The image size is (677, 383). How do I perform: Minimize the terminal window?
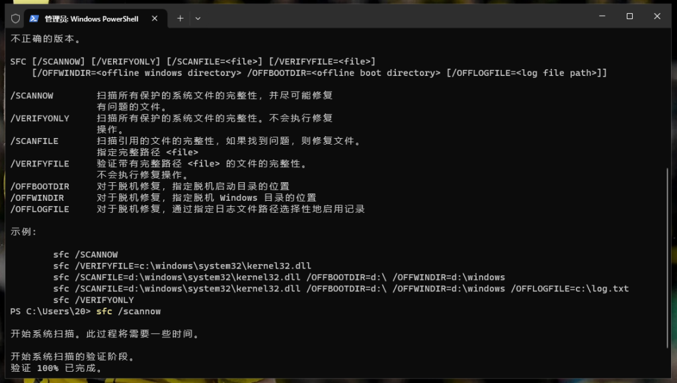point(602,17)
